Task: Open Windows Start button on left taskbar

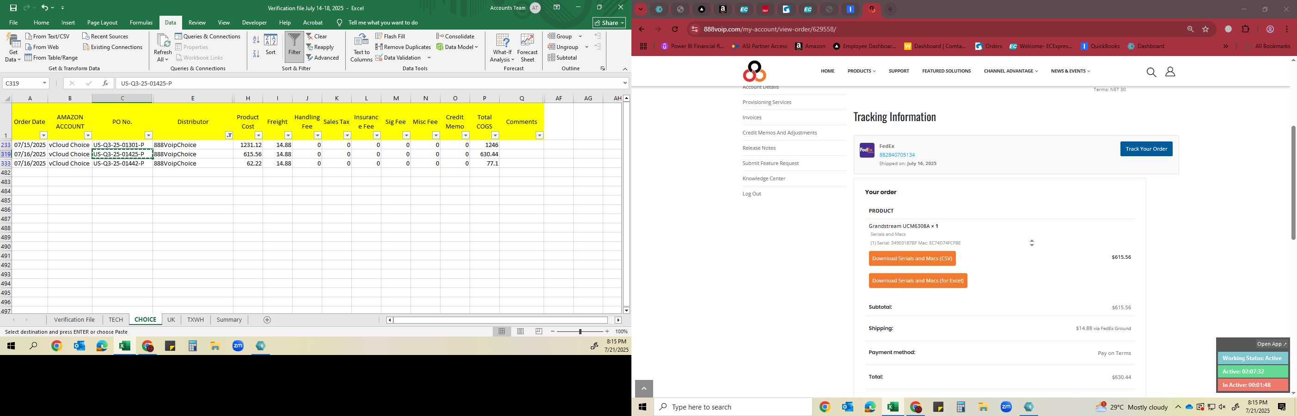Action: pos(11,346)
